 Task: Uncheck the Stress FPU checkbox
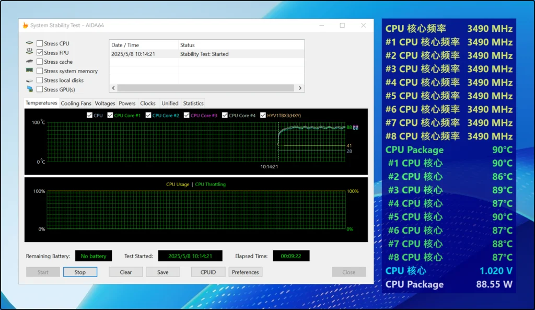(x=40, y=53)
